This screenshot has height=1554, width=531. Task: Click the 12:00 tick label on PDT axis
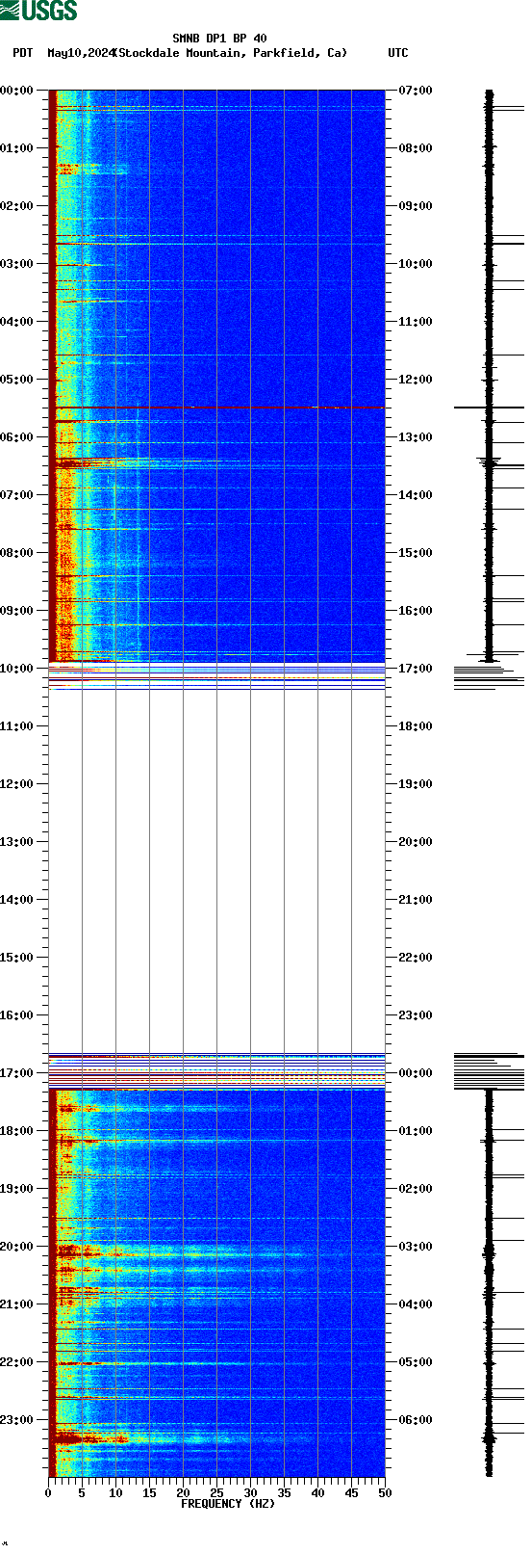pyautogui.click(x=16, y=784)
